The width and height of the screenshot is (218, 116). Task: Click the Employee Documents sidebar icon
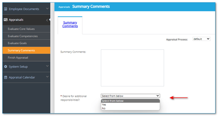pyautogui.click(x=6, y=9)
